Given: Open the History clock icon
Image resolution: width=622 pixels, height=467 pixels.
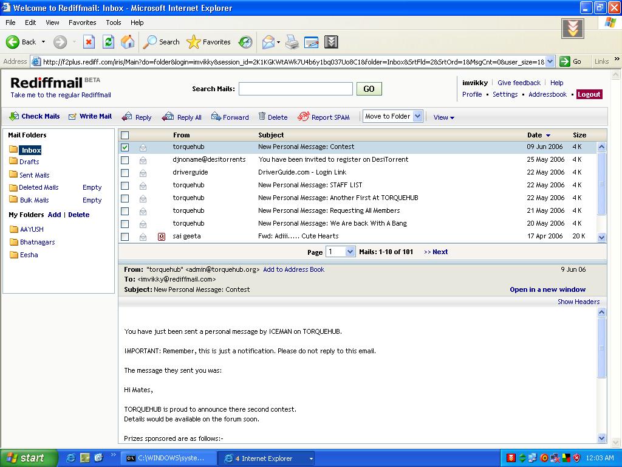Looking at the screenshot, I should (x=245, y=42).
